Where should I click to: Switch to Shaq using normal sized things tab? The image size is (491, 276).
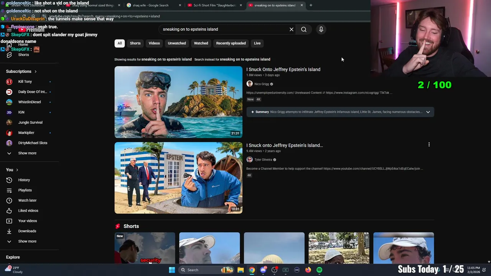(92, 5)
